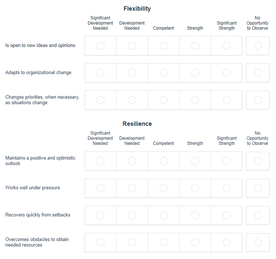276x259 pixels.
Task: Rate 'Overcomes obstacles' as Competent
Action: [x=163, y=242]
